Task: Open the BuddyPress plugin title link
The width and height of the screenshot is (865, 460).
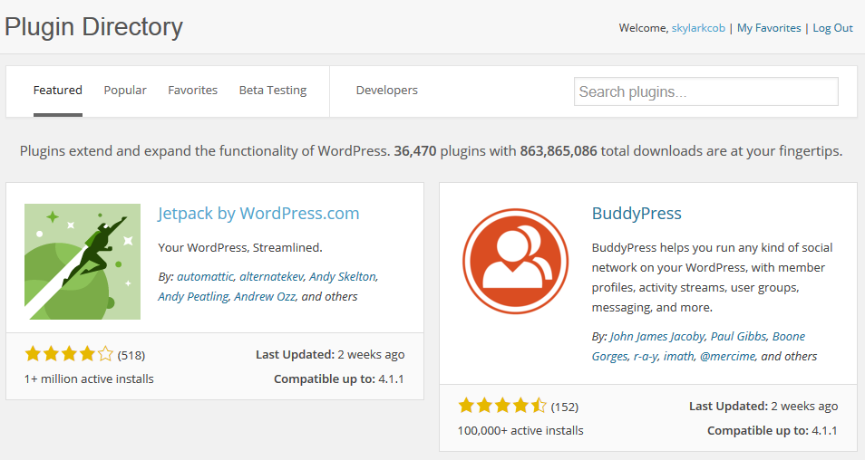Action: click(637, 213)
